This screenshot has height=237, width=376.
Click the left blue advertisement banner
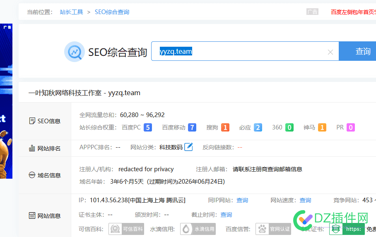click(6, 101)
